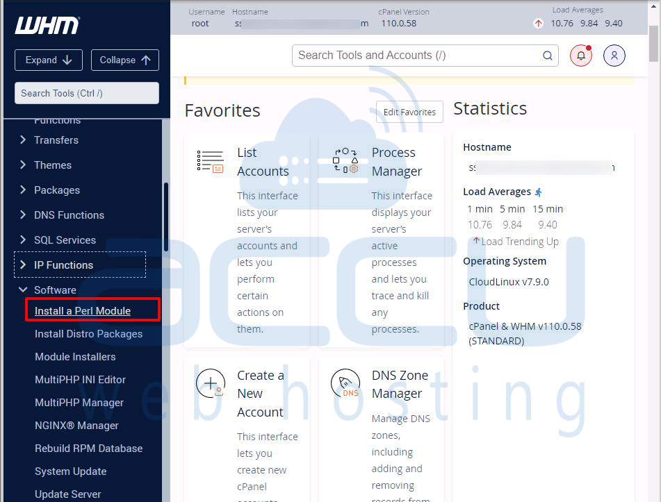
Task: Click the red load trend arrow icon
Action: pyautogui.click(x=539, y=23)
